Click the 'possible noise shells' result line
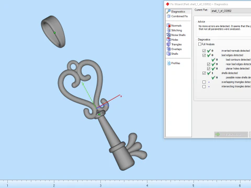The height and width of the screenshot is (188, 251). pyautogui.click(x=238, y=77)
